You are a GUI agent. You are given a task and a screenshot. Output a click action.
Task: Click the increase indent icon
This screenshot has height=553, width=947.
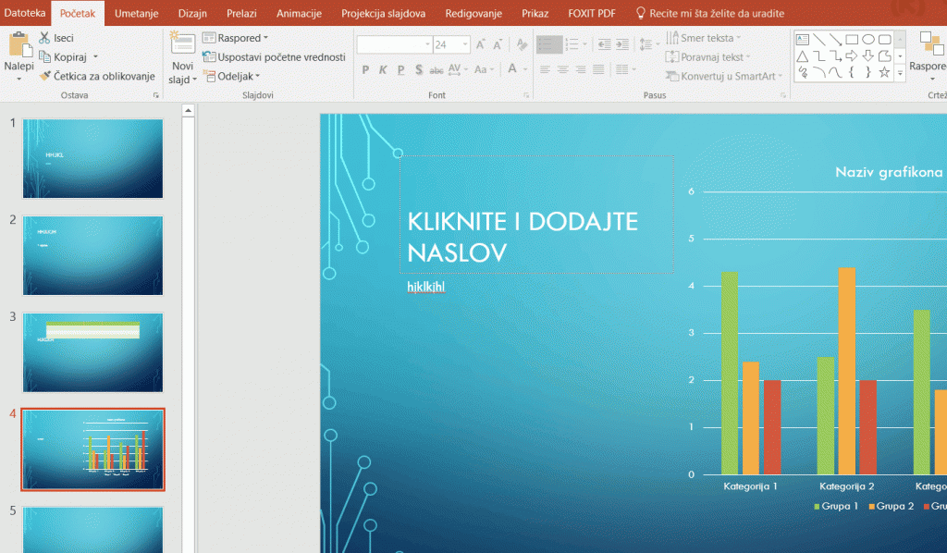coord(622,44)
